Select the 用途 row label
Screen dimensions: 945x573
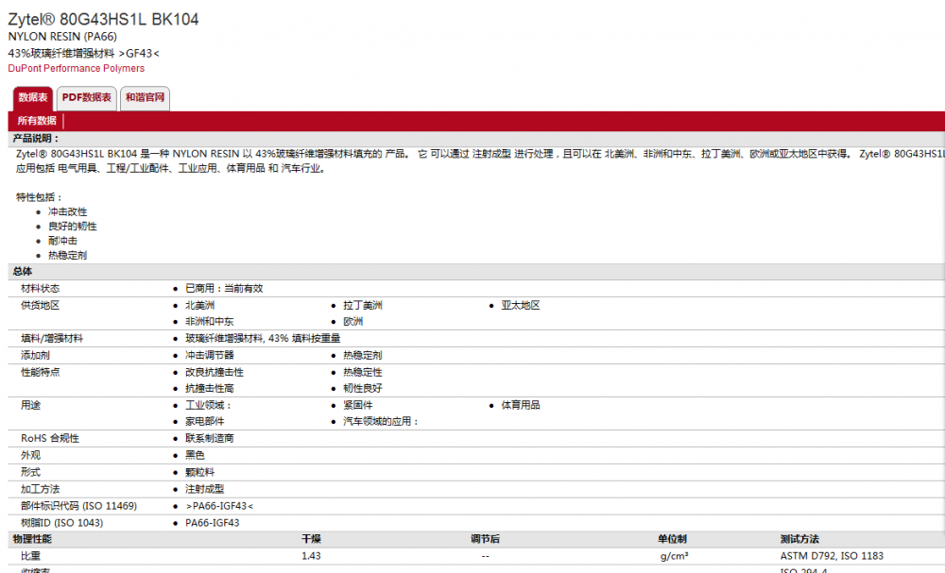click(31, 405)
